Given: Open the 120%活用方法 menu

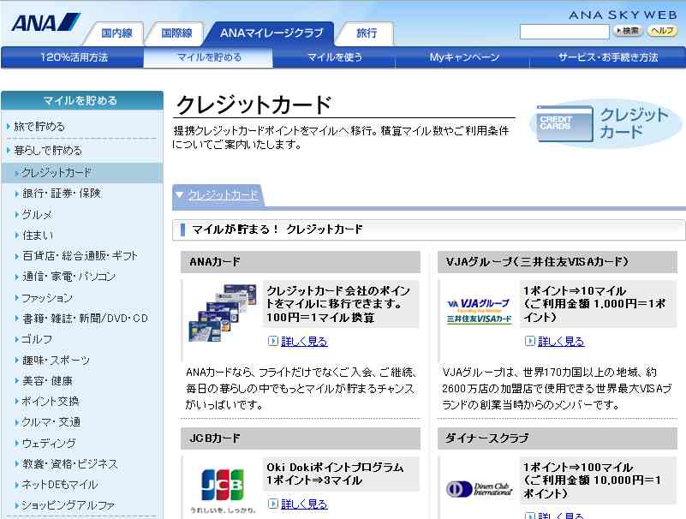Looking at the screenshot, I should click(x=74, y=57).
